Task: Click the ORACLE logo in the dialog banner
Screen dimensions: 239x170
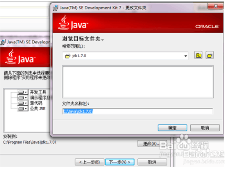Action: coord(207,26)
